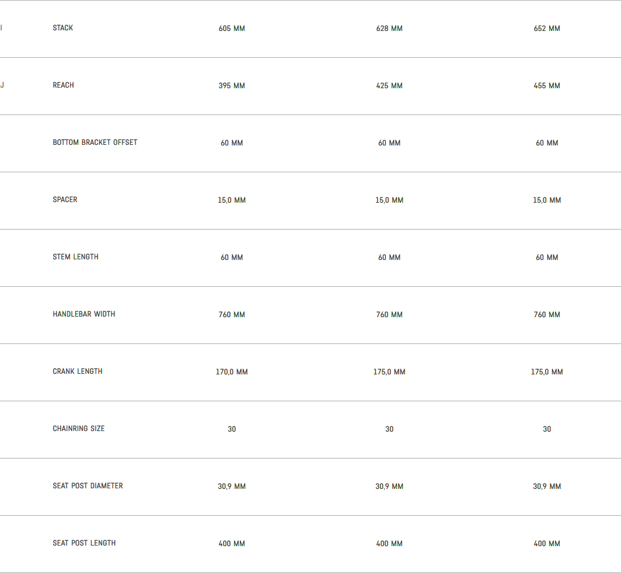Select the 455 MM reach value
621x573 pixels.
(x=547, y=86)
